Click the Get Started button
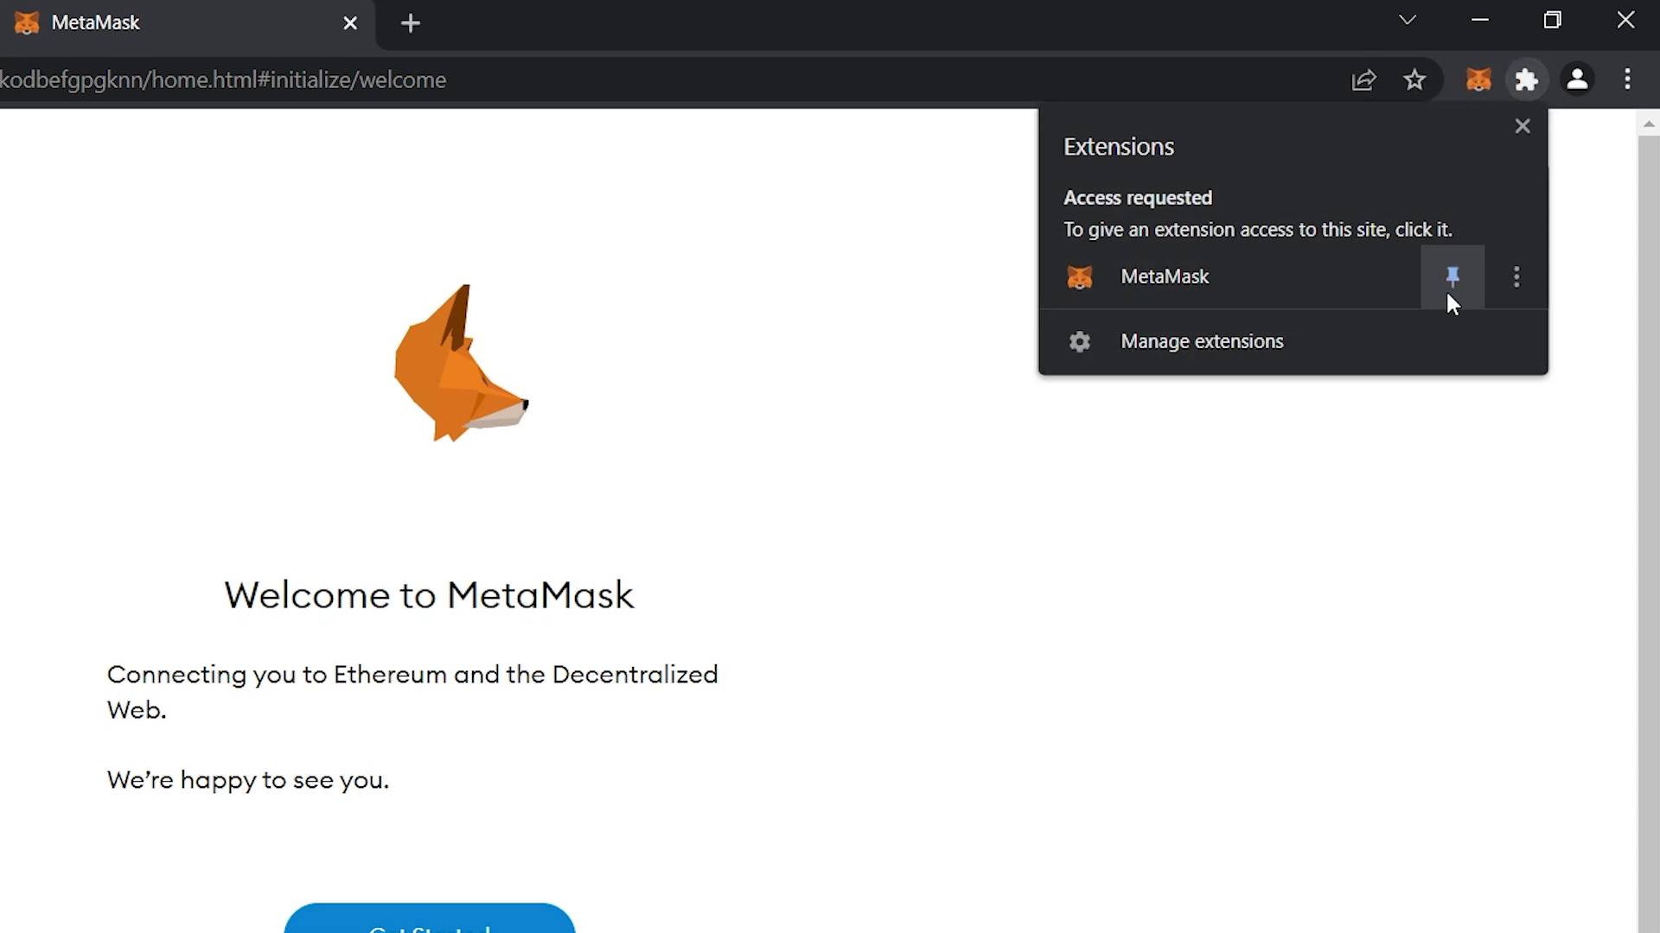 click(x=430, y=924)
